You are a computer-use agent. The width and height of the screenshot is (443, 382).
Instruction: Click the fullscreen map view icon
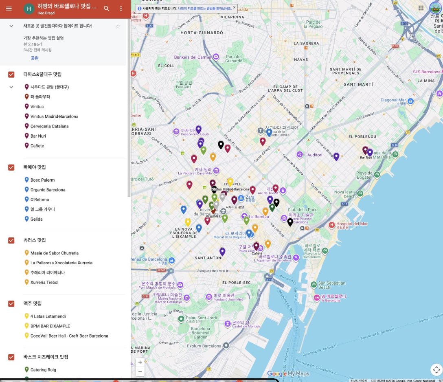pos(436,369)
